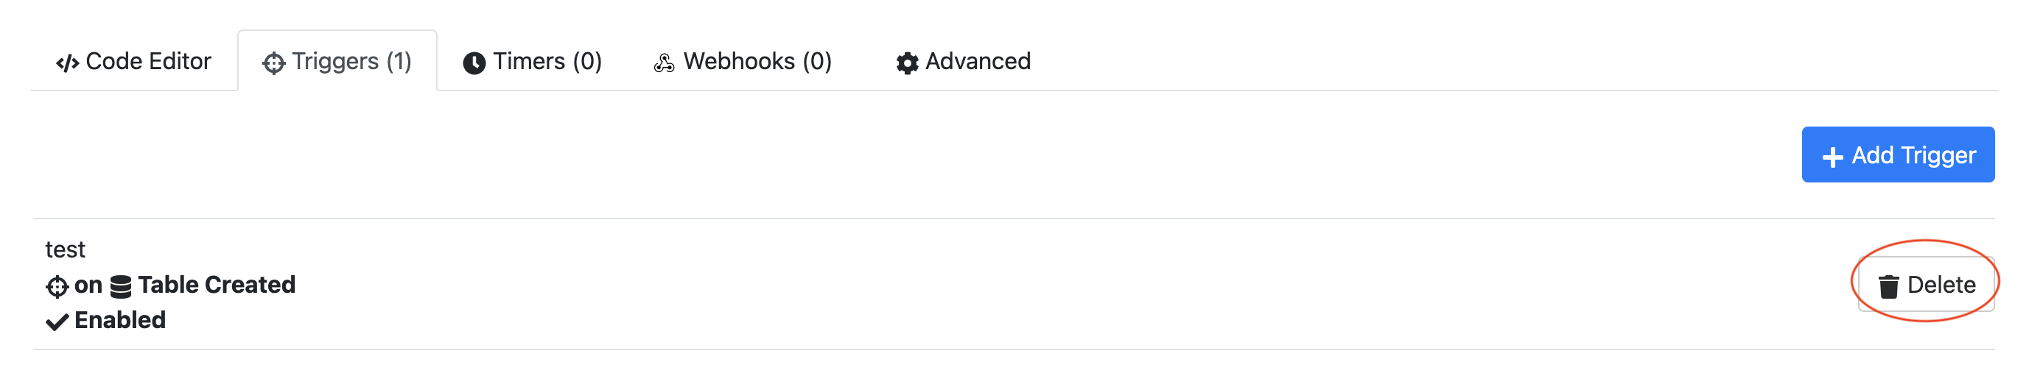The width and height of the screenshot is (2029, 387).
Task: Click the database icon before Table Created
Action: click(121, 286)
